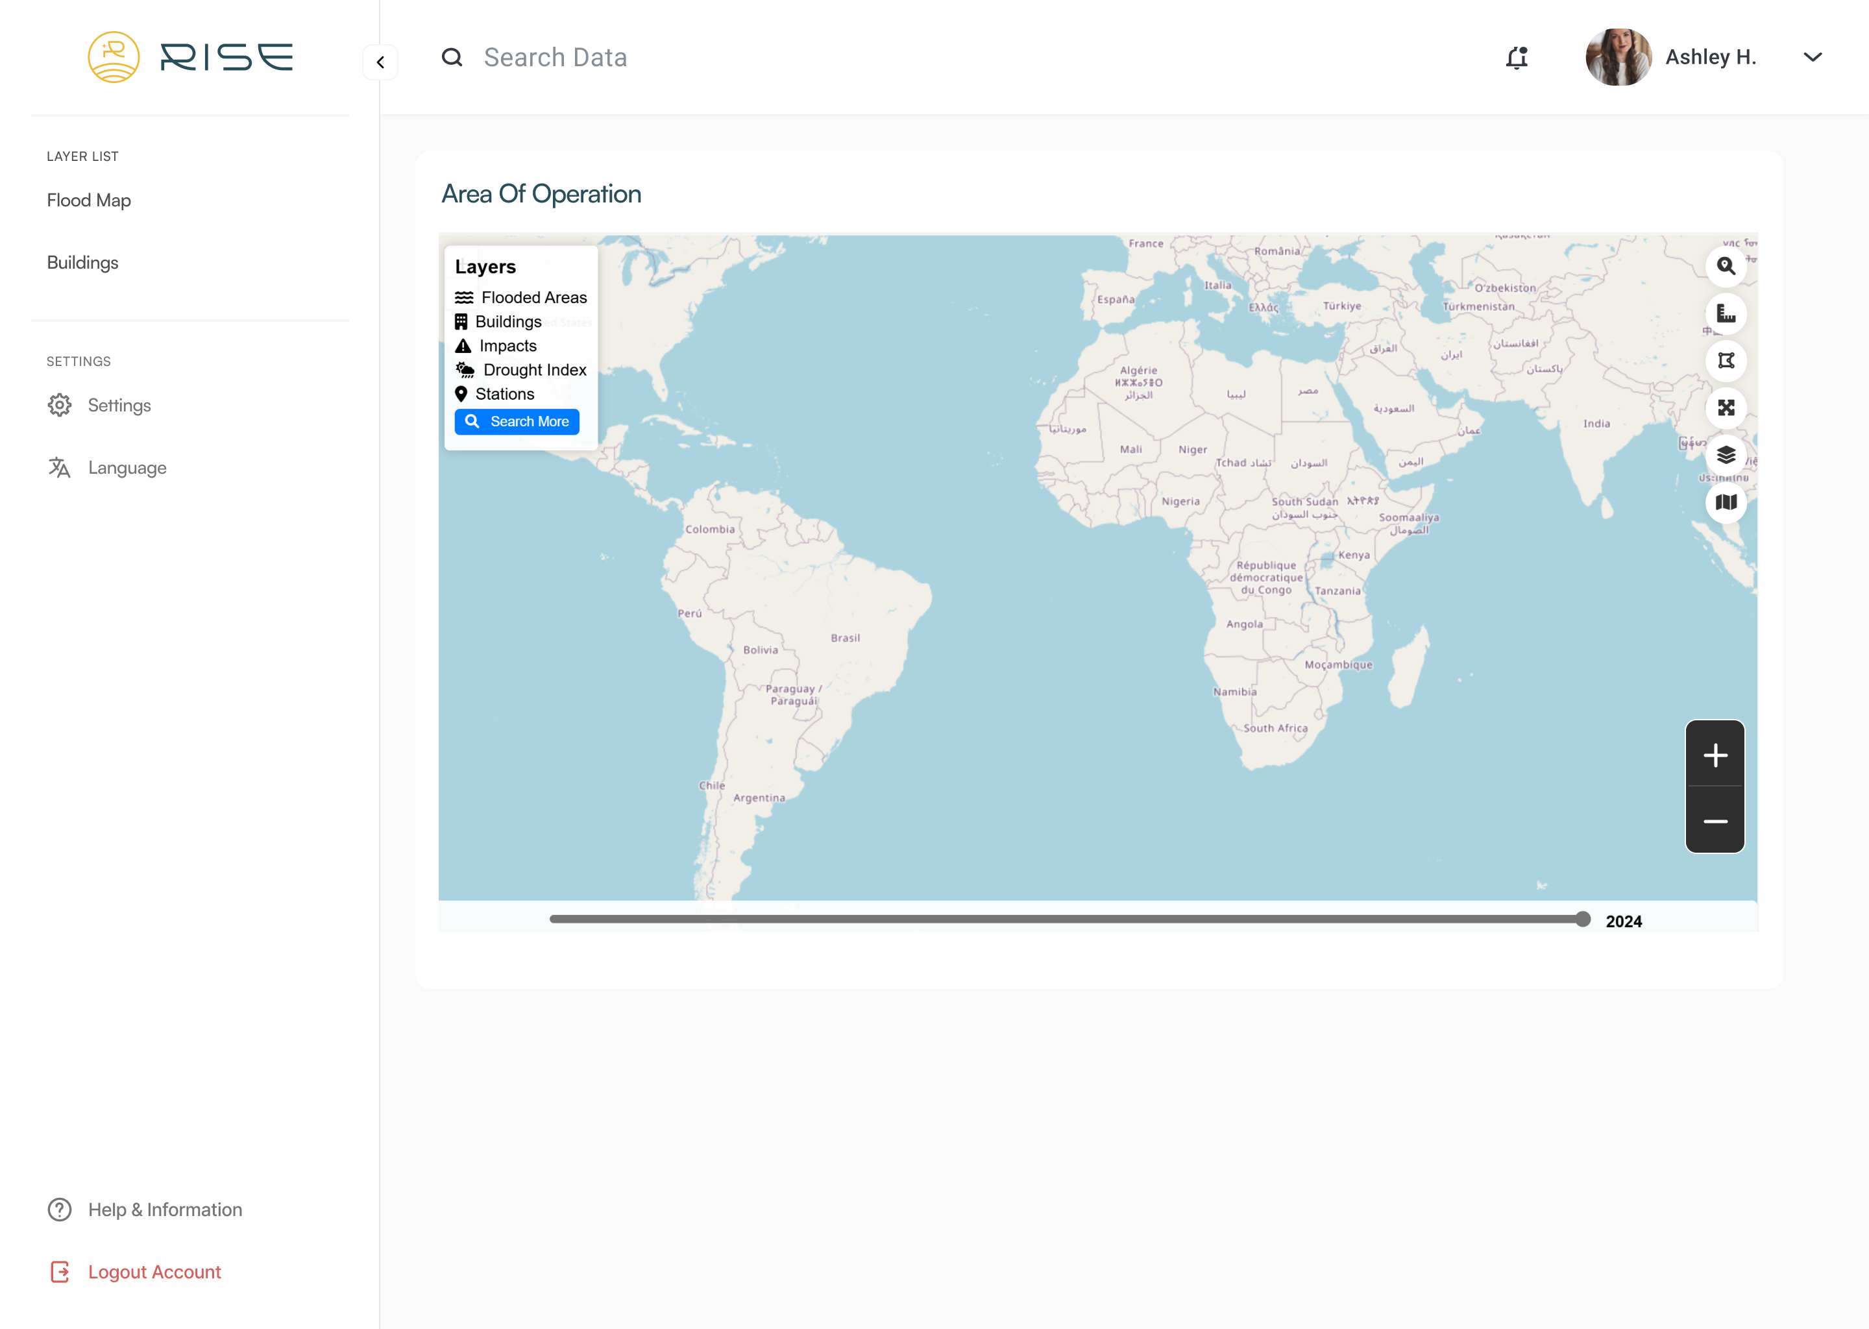1869x1329 pixels.
Task: Select Buildings in the sidebar list
Action: pos(82,263)
